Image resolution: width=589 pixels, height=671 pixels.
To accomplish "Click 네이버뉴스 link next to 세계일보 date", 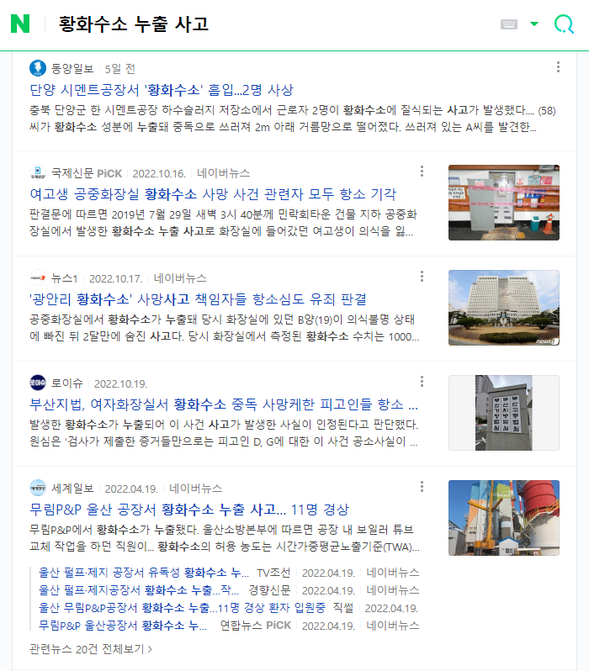I will pos(195,489).
